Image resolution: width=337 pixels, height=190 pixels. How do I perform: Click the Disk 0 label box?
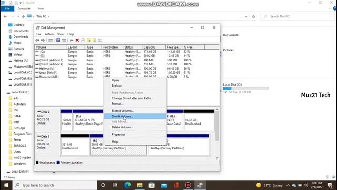click(x=47, y=120)
